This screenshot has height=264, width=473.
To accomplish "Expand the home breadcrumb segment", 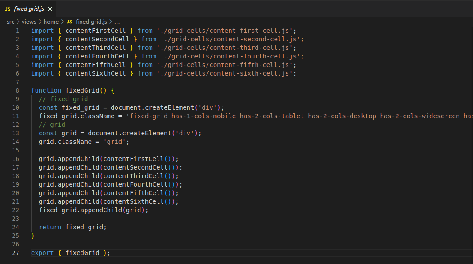I will point(51,22).
